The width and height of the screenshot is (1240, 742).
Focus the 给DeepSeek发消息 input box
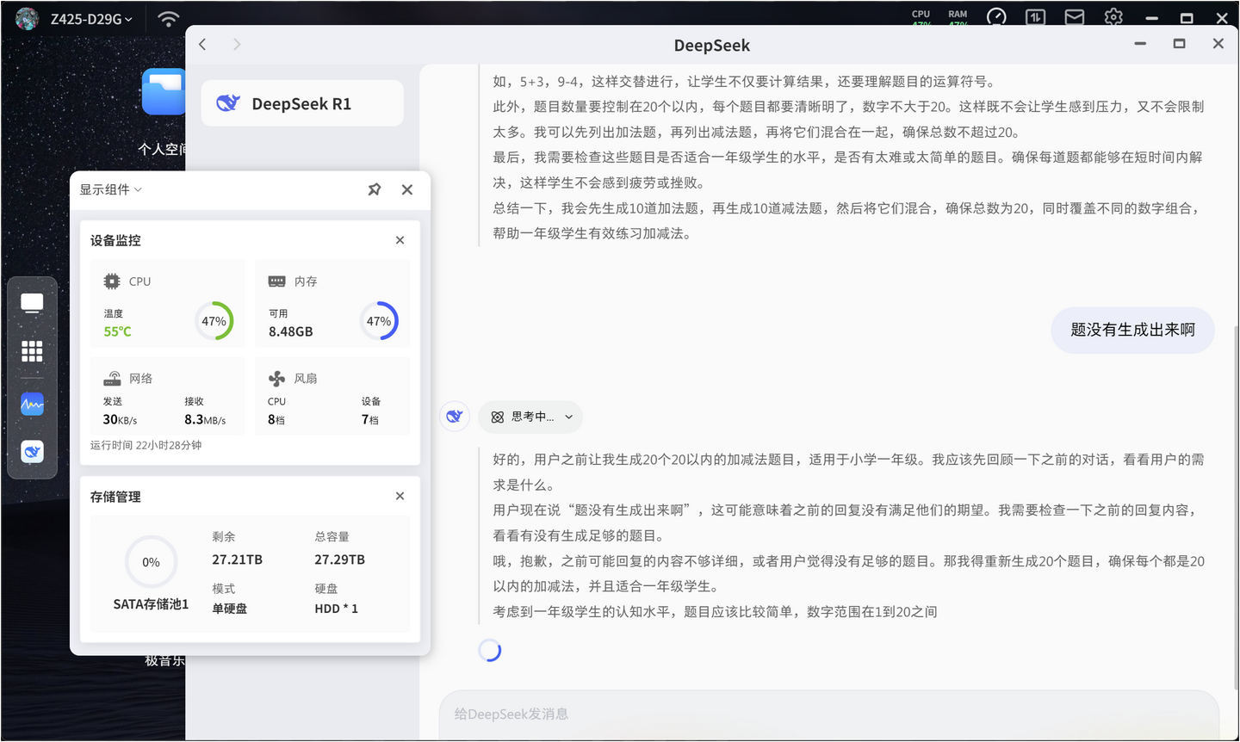click(829, 714)
